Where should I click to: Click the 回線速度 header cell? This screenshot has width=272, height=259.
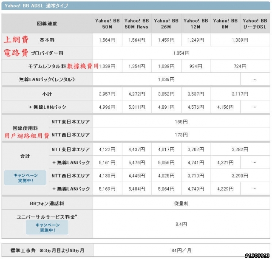(47, 24)
